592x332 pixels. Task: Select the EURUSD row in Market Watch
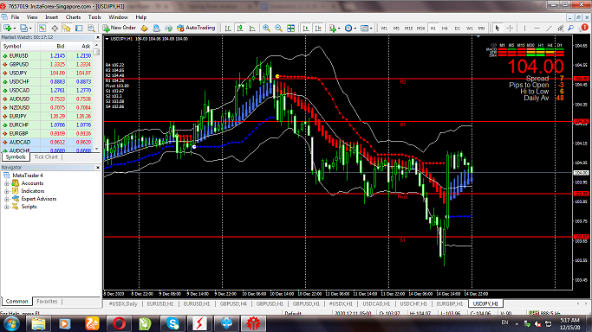(x=47, y=55)
